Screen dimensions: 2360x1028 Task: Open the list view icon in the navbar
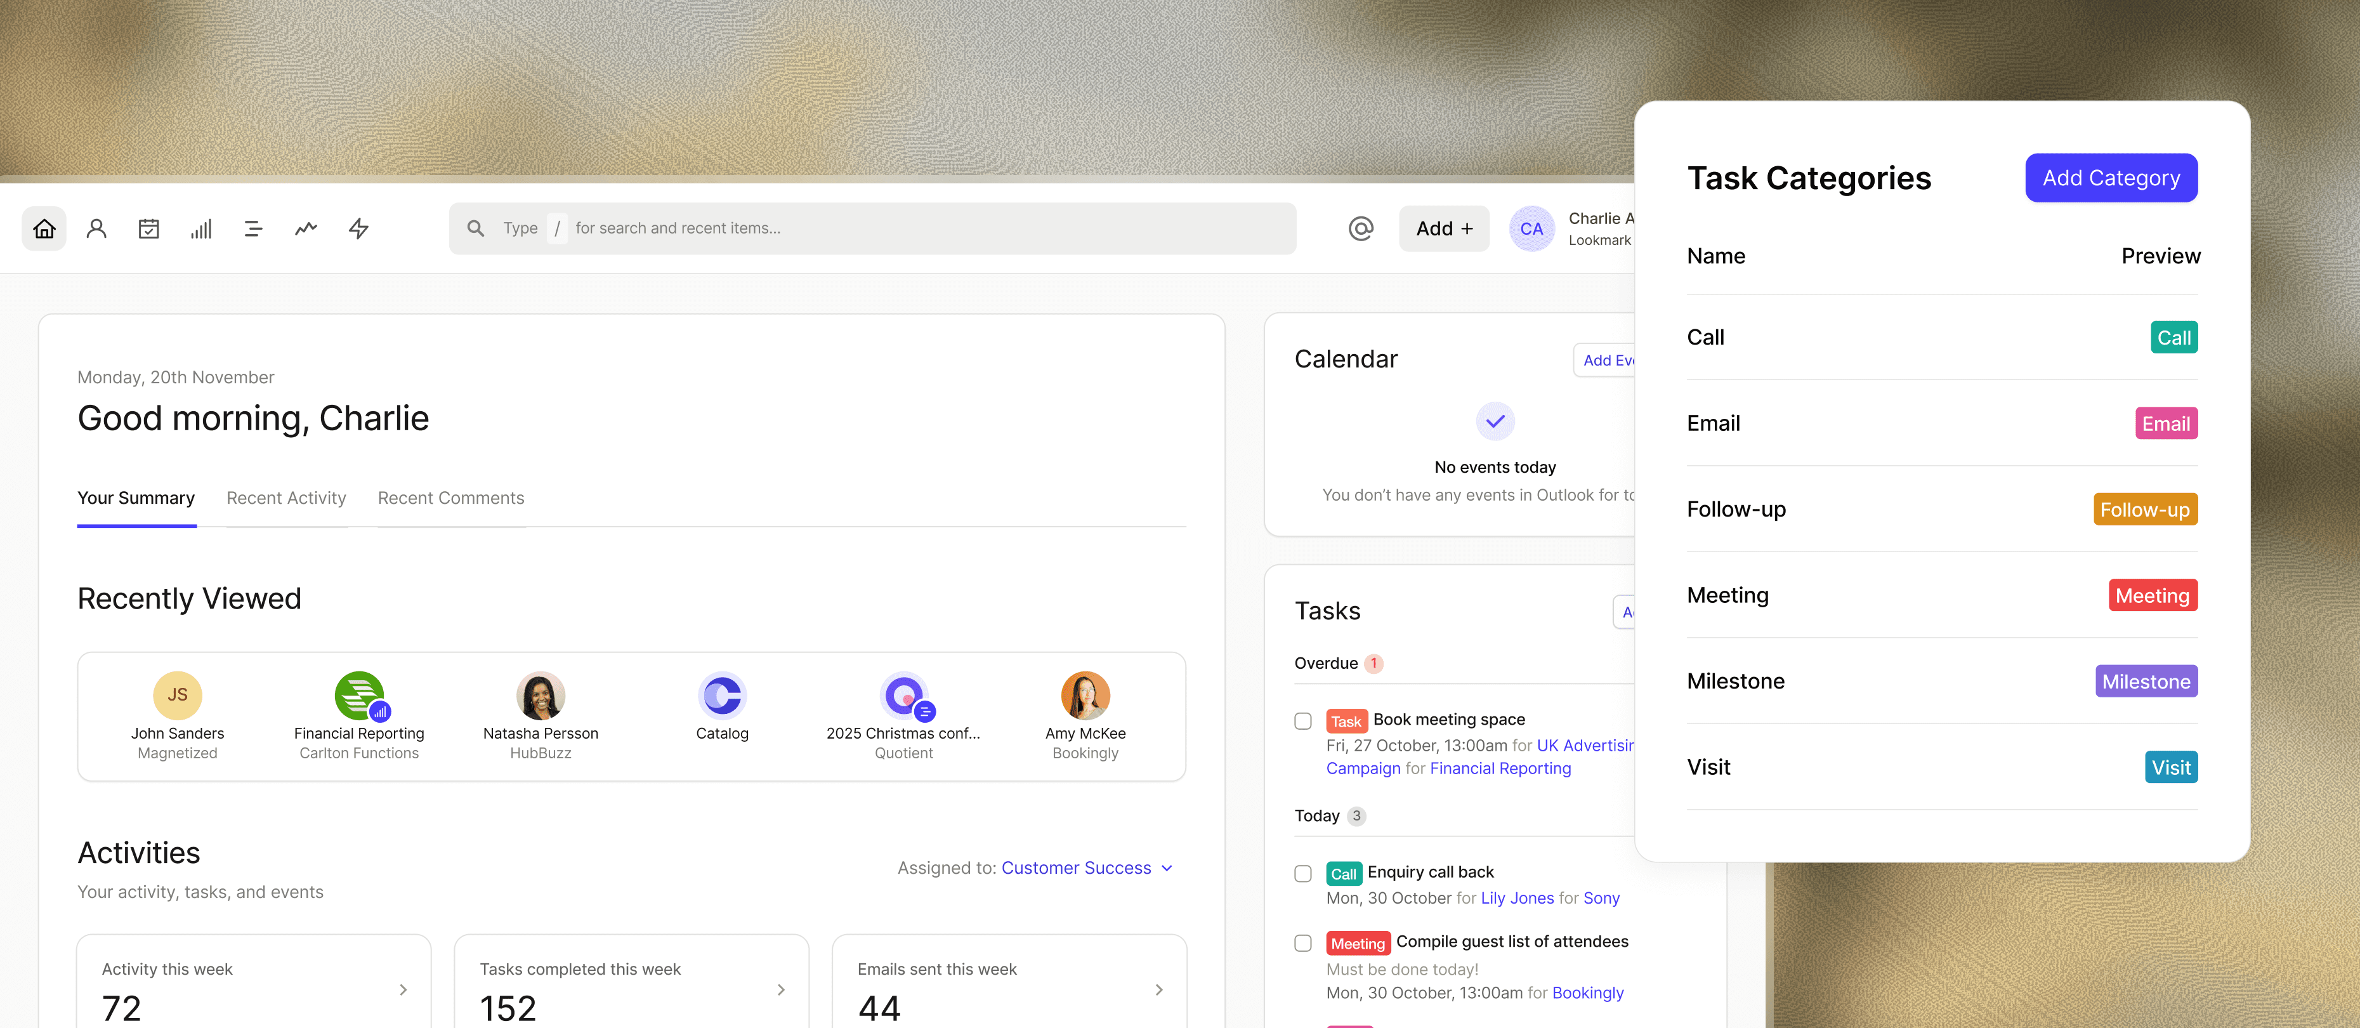[x=253, y=228]
